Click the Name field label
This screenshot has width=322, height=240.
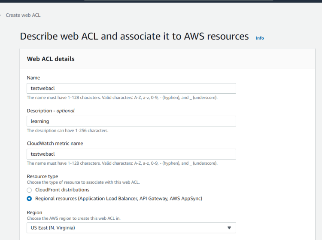click(x=33, y=78)
